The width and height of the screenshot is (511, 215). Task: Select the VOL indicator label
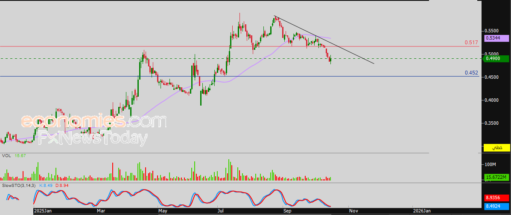[x=7, y=156]
